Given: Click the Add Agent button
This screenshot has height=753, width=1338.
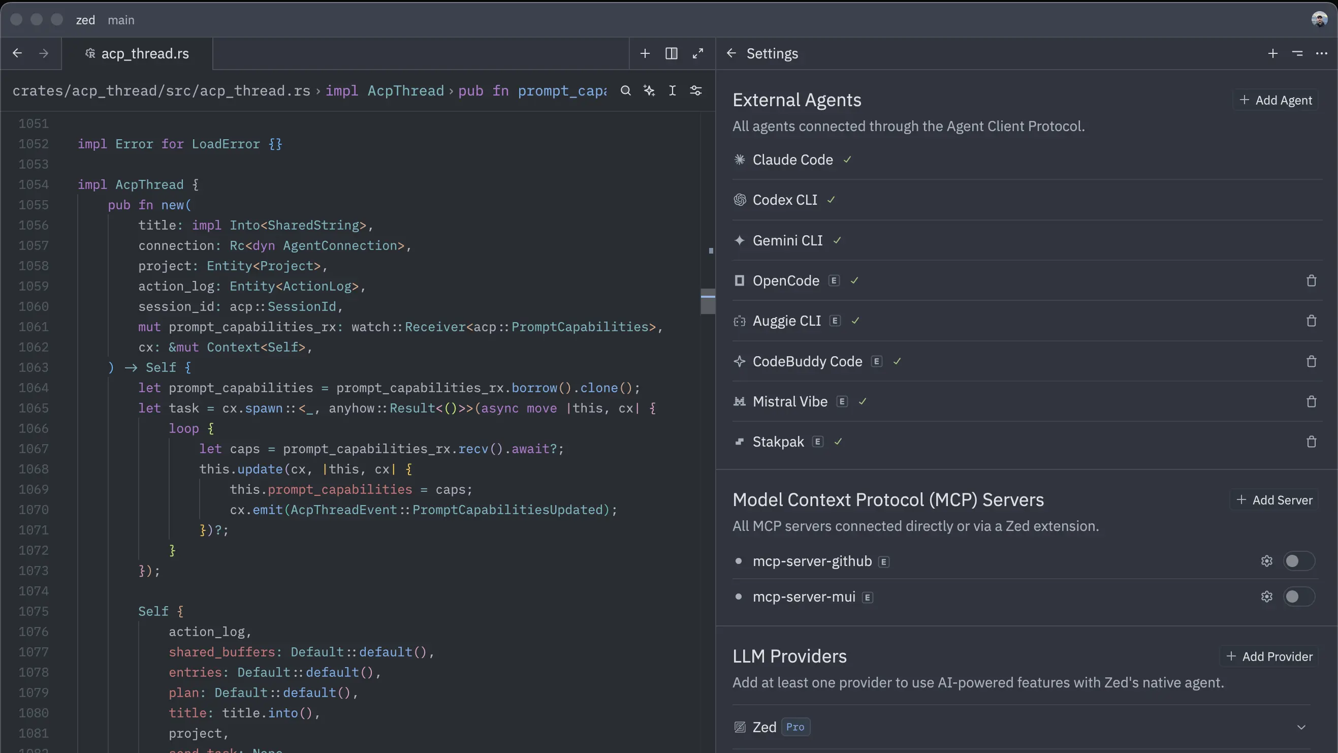Looking at the screenshot, I should click(x=1276, y=100).
